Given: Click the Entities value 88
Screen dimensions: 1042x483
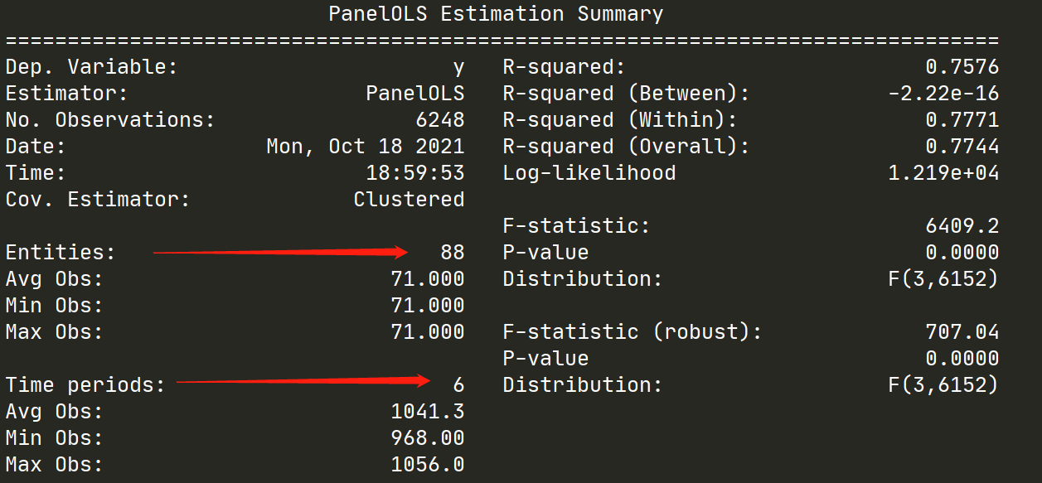Looking at the screenshot, I should [x=453, y=252].
